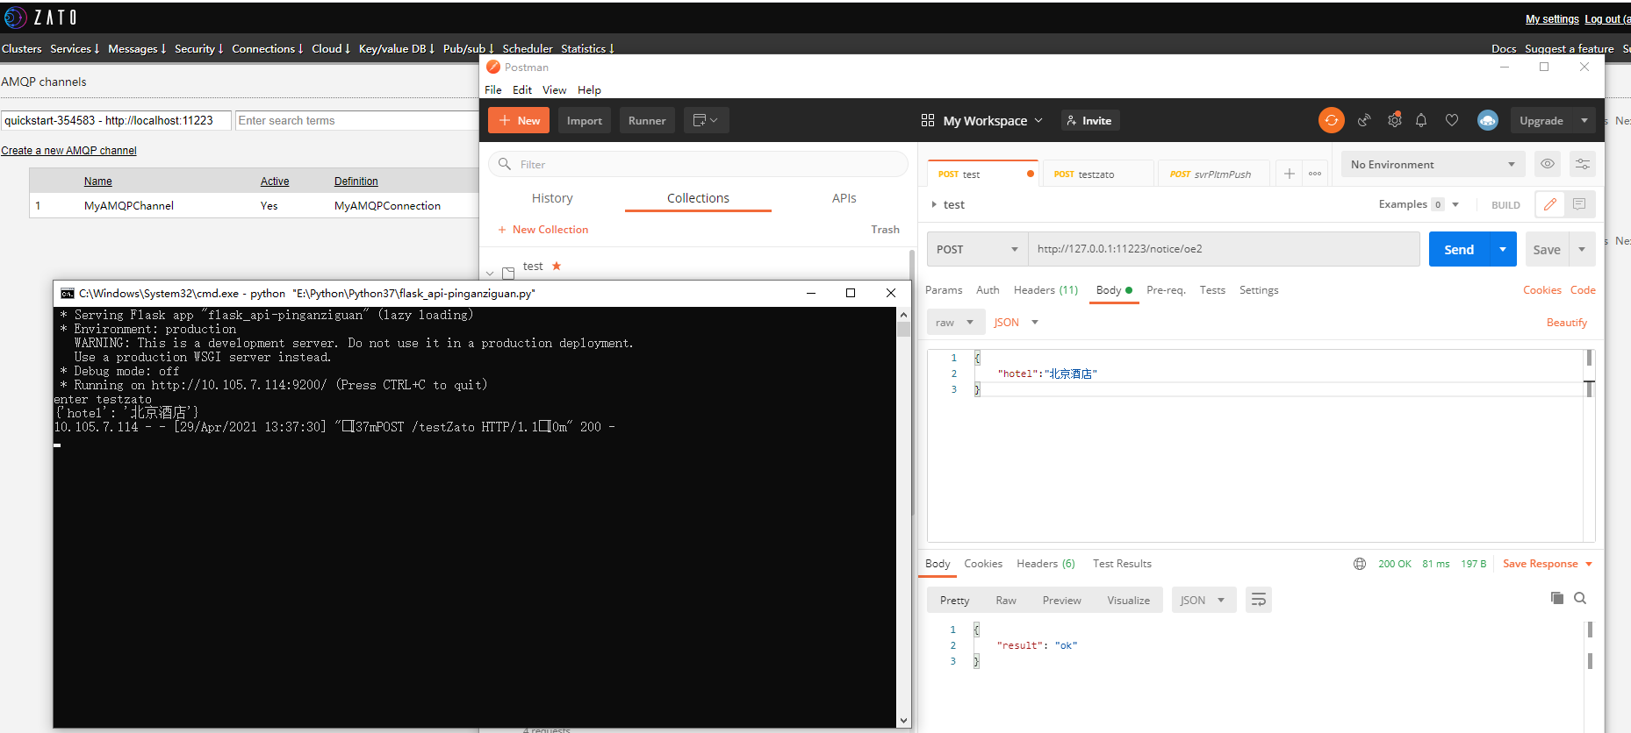Click Create a new AMQP channel link
Screen dimensions: 1631x733
pyautogui.click(x=68, y=150)
